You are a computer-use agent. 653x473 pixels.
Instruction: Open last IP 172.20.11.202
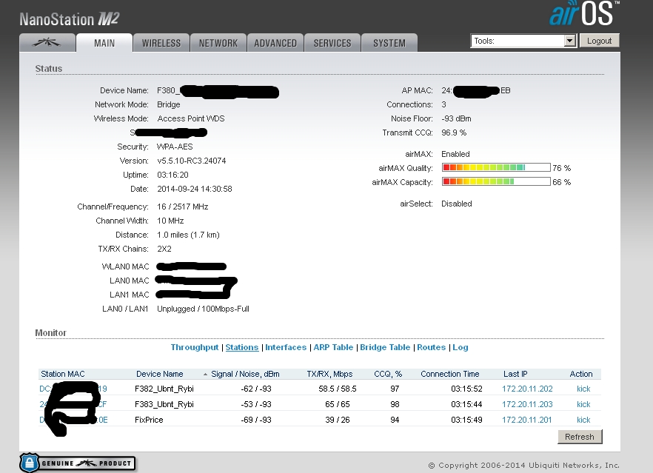(x=527, y=389)
